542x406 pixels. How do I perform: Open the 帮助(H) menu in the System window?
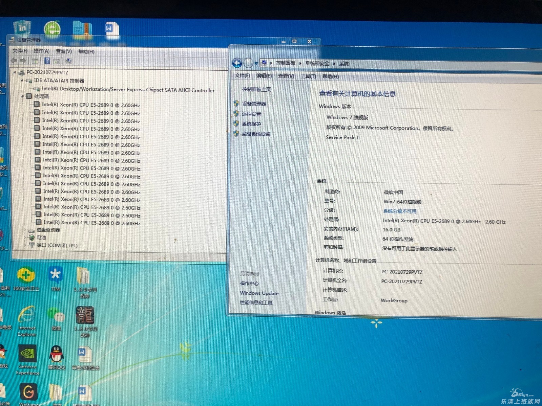point(330,76)
